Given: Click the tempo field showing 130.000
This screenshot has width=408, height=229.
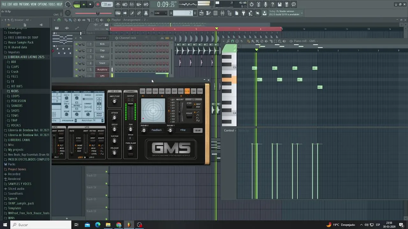Looking at the screenshot, I should click(107, 4).
